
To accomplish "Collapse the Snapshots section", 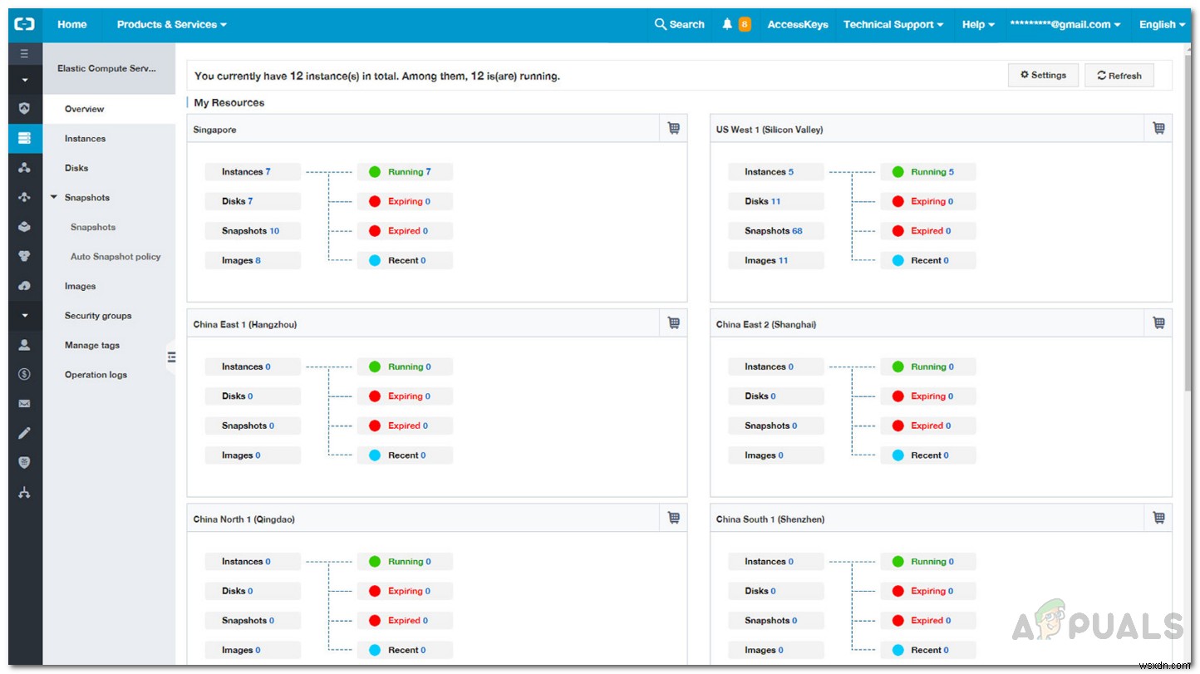I will 55,197.
